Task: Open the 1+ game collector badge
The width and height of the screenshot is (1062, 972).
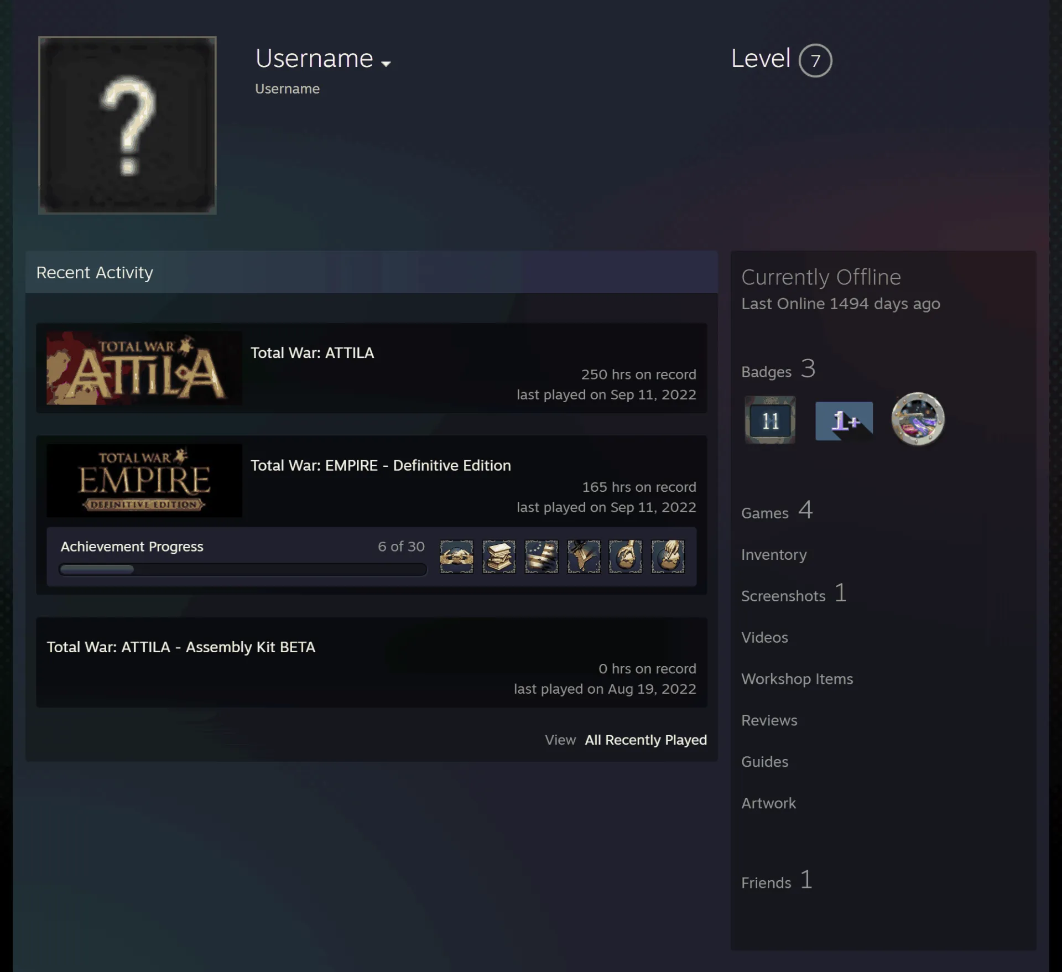Action: pos(844,420)
